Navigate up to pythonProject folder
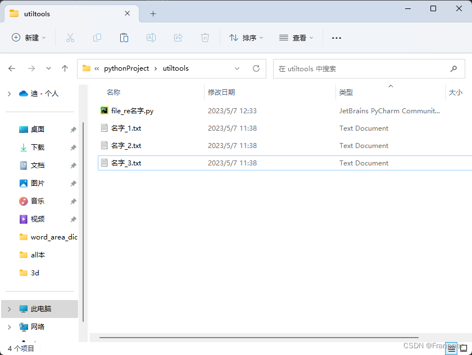472x355 pixels. pyautogui.click(x=65, y=68)
